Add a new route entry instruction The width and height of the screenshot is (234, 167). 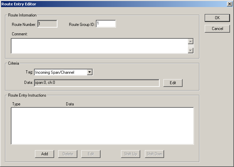point(44,154)
